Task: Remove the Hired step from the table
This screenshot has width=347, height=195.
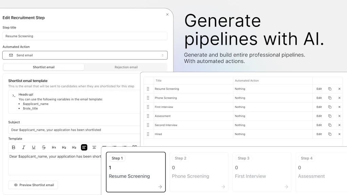Action: (x=339, y=134)
